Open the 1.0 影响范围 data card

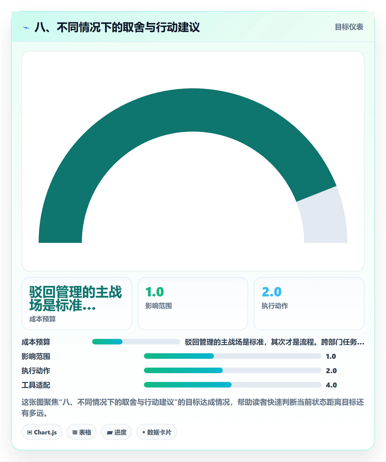pos(193,304)
